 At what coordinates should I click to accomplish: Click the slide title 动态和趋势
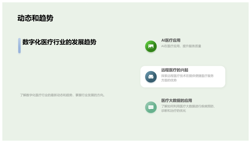click(35, 18)
